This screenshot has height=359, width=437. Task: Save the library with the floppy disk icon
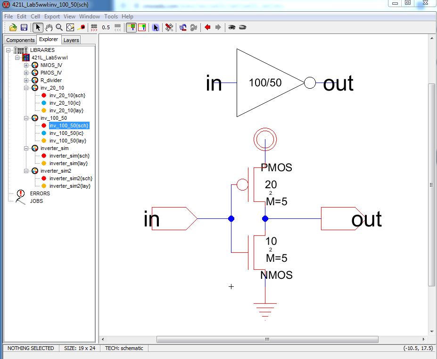click(x=24, y=27)
